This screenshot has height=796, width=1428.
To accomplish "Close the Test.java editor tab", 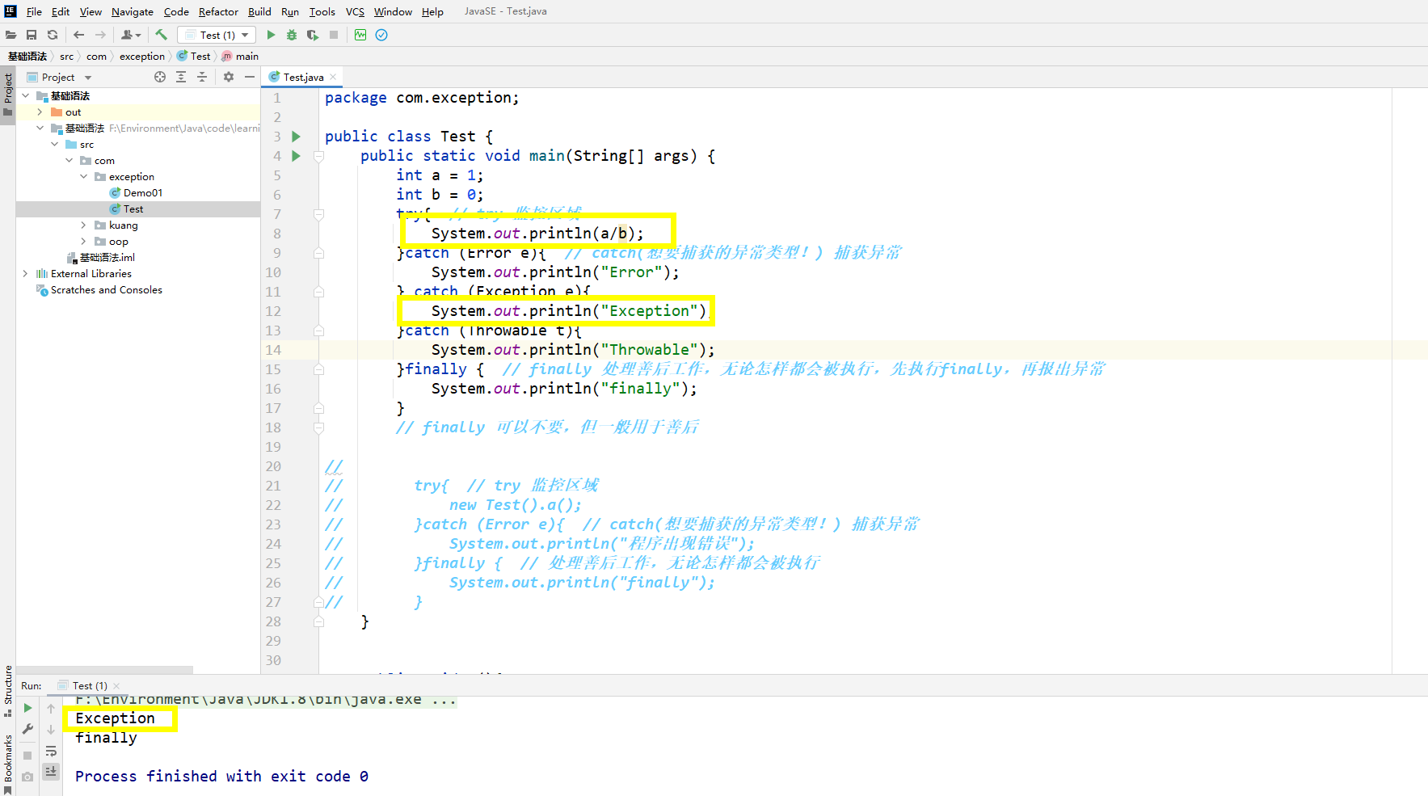I will 333,77.
